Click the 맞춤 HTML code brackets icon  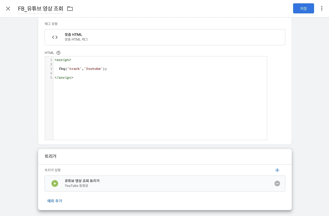[55, 37]
